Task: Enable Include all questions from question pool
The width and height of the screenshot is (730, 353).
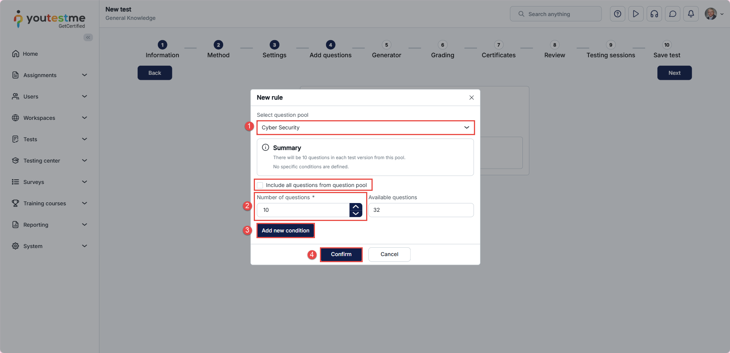Action: point(260,185)
